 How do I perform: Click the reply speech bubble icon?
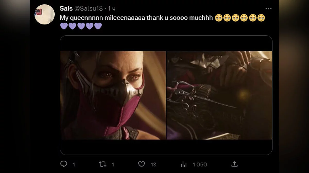pos(64,164)
